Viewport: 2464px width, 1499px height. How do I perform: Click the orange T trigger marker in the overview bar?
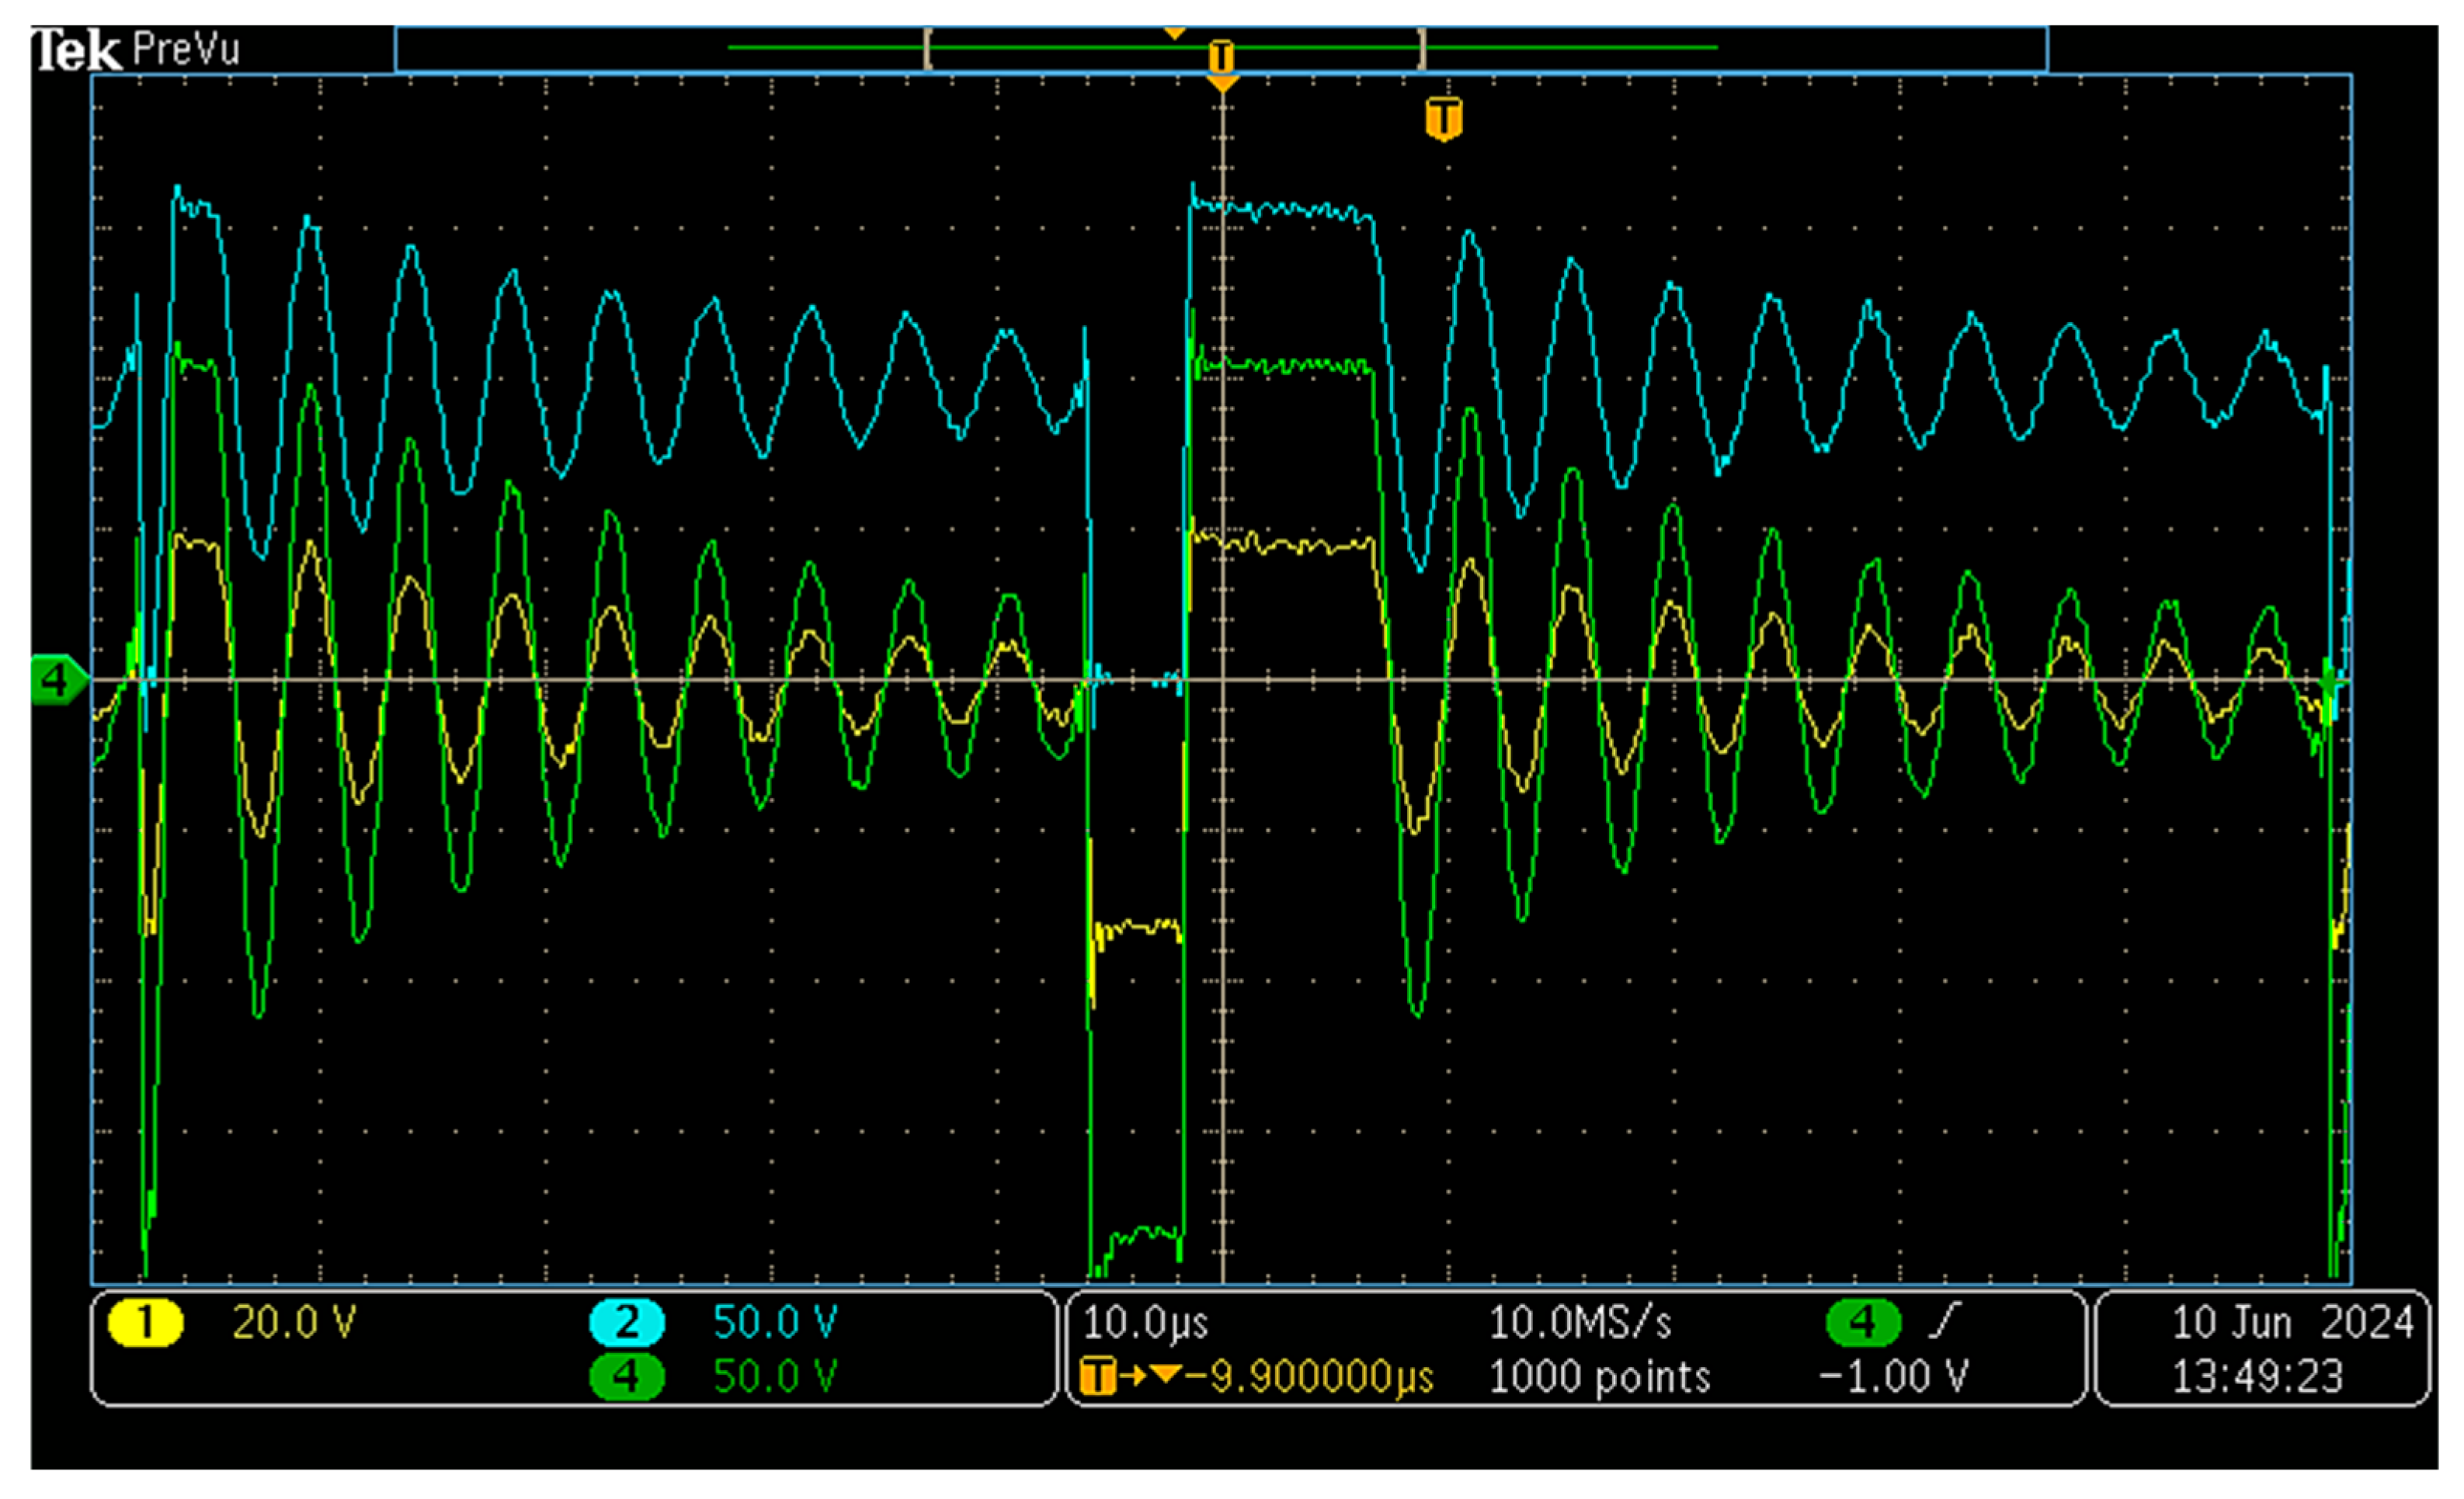1221,56
